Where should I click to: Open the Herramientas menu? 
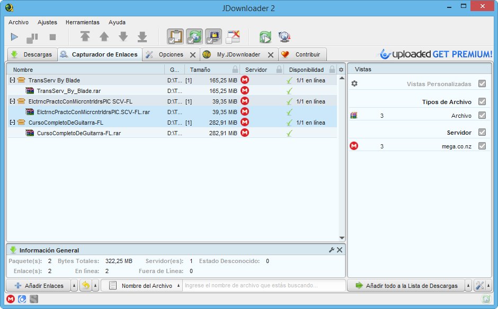[x=83, y=22]
